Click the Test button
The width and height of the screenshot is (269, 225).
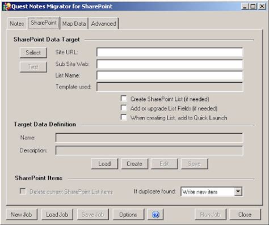33,67
